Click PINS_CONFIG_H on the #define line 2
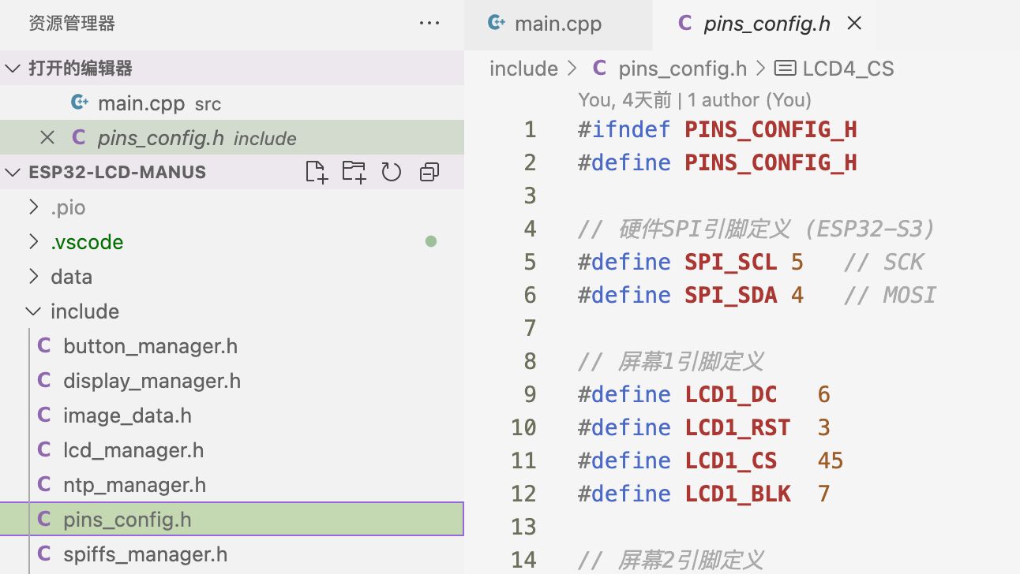Viewport: 1020px width, 574px height. click(x=771, y=162)
